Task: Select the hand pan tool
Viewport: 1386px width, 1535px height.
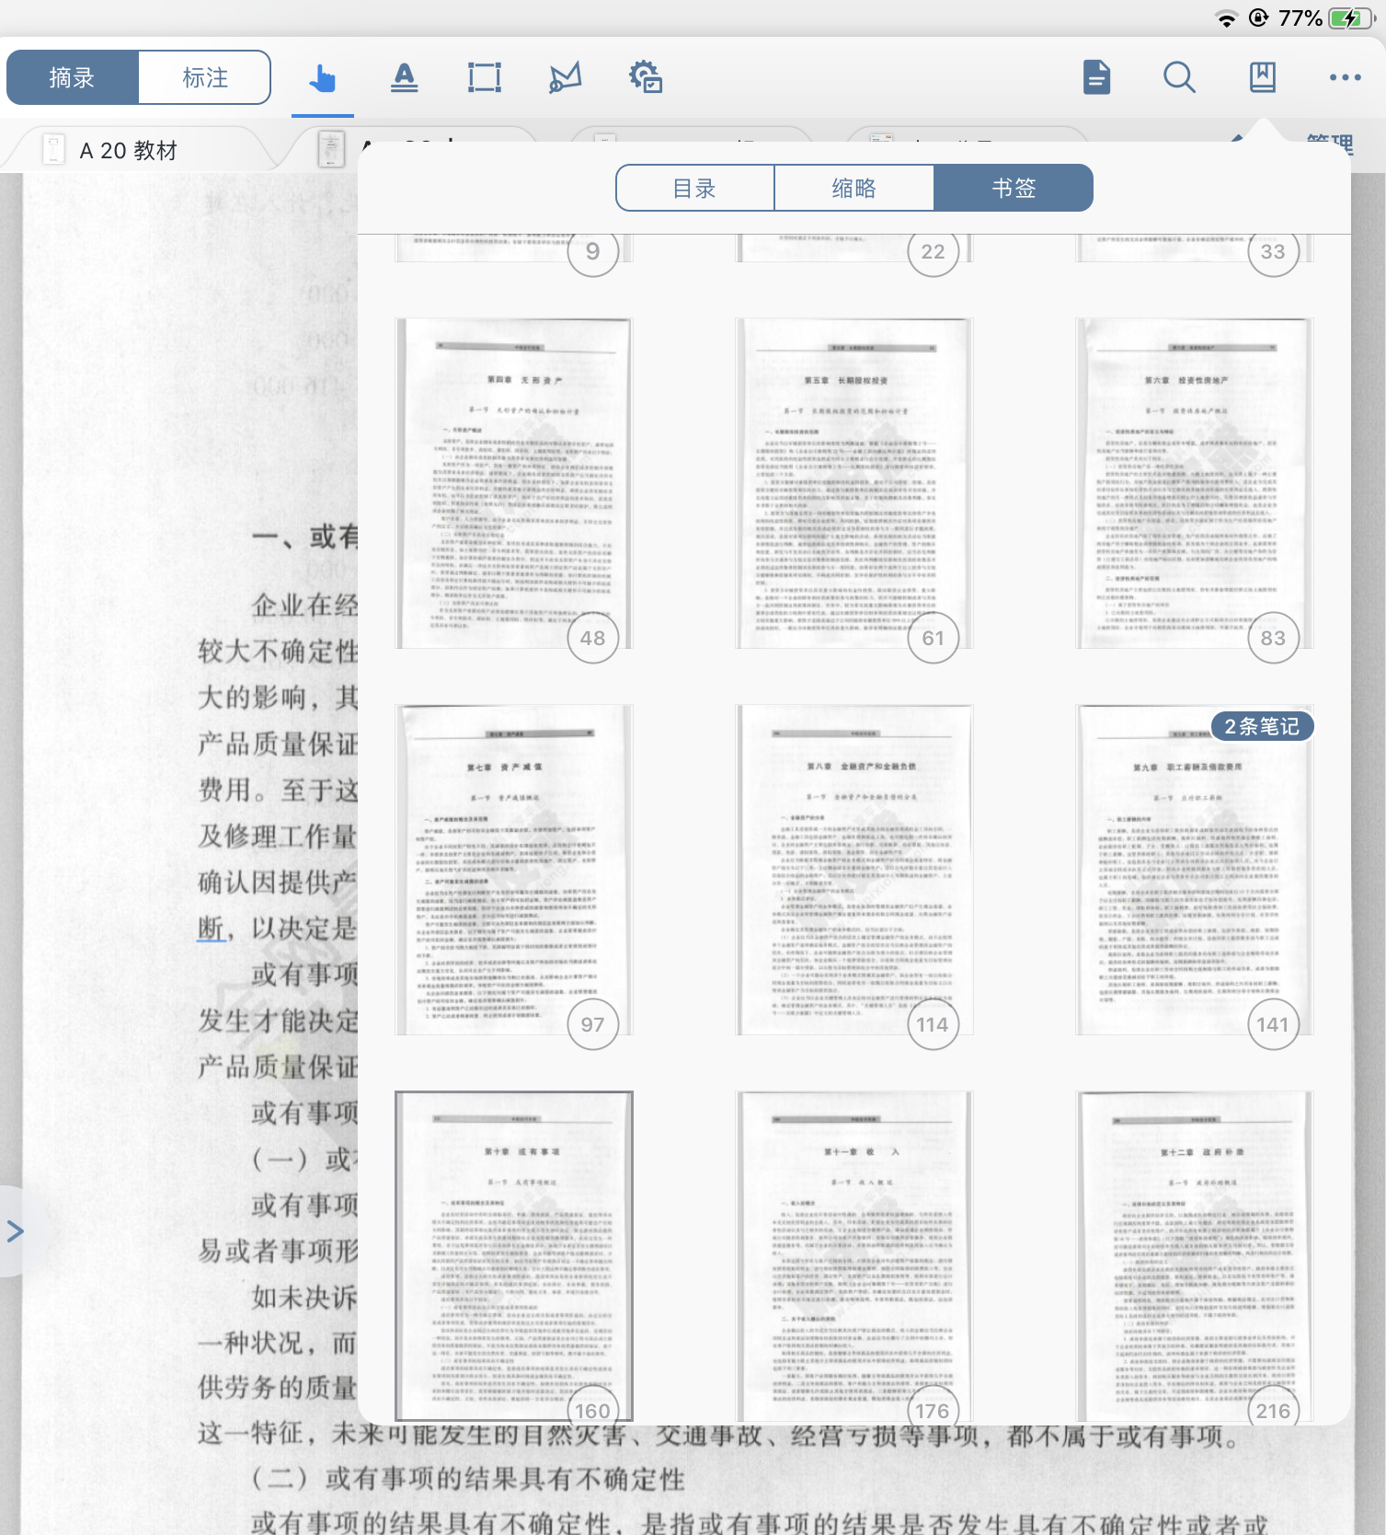Action: (x=322, y=78)
